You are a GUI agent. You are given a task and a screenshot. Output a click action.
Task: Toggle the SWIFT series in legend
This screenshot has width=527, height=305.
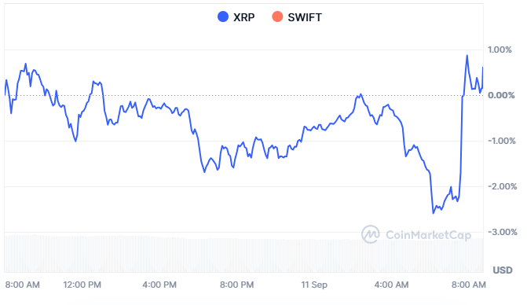(297, 17)
